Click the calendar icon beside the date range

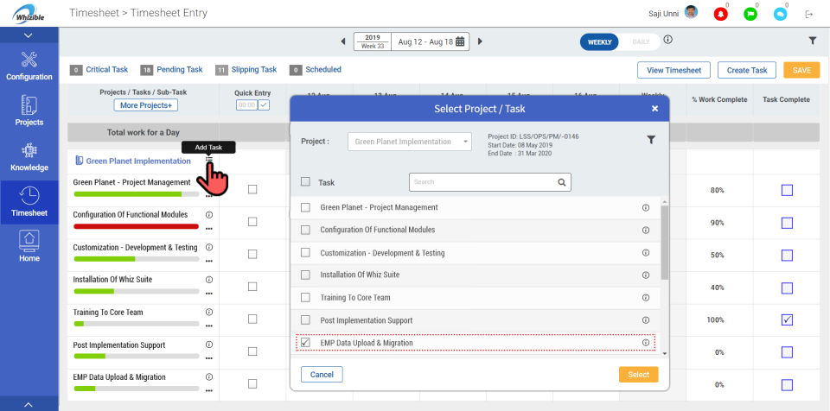point(461,41)
